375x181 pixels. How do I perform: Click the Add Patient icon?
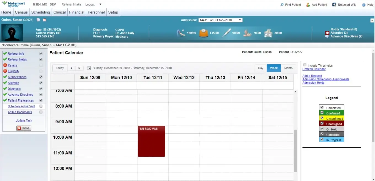tap(308, 4)
